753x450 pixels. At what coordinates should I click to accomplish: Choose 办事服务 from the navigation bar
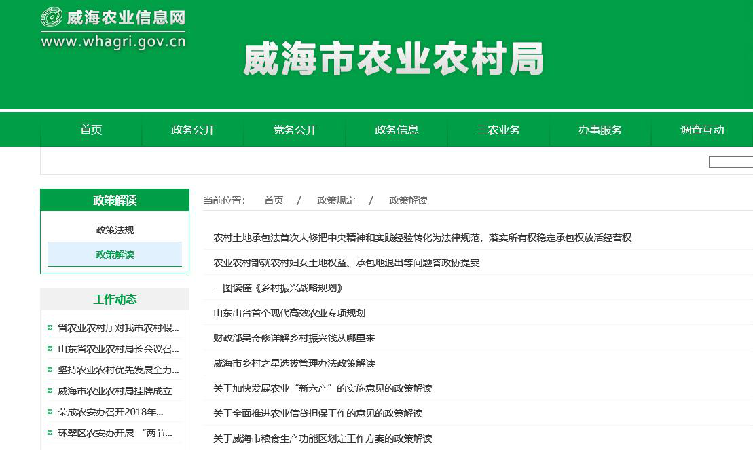[x=600, y=130]
